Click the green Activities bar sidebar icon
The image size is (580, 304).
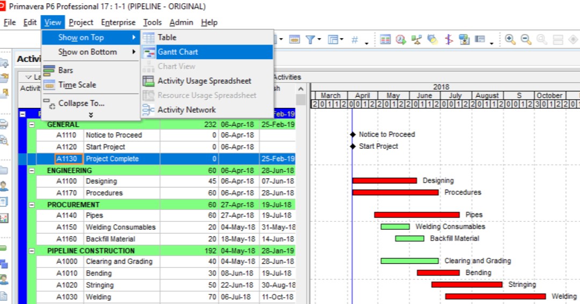(3, 248)
